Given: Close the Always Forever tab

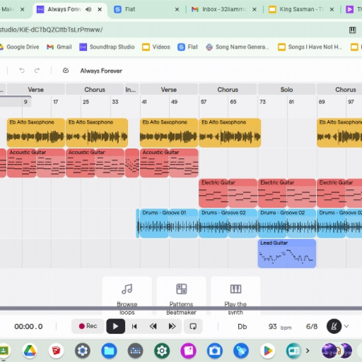Looking at the screenshot, I should (100, 10).
